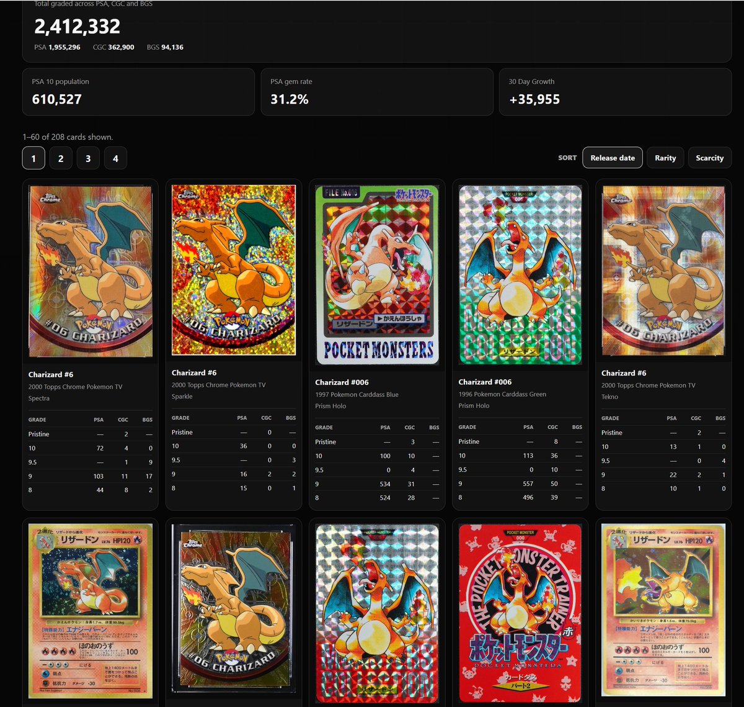This screenshot has width=744, height=707.
Task: Open the red Pocket Monster Trainer card image
Action: point(520,613)
